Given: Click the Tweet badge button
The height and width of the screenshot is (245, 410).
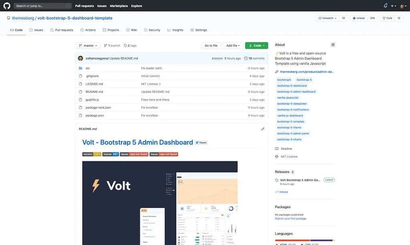Looking at the screenshot, I should [201, 142].
